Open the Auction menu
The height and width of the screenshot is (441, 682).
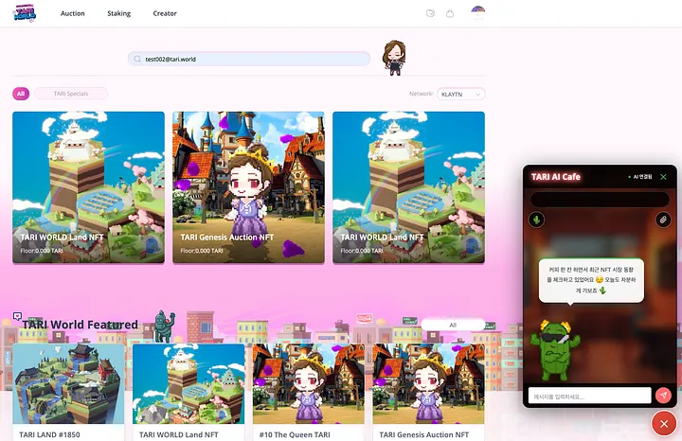tap(73, 14)
